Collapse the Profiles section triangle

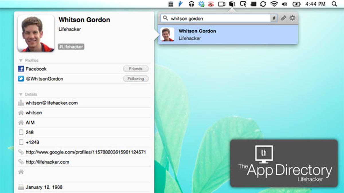pos(21,61)
